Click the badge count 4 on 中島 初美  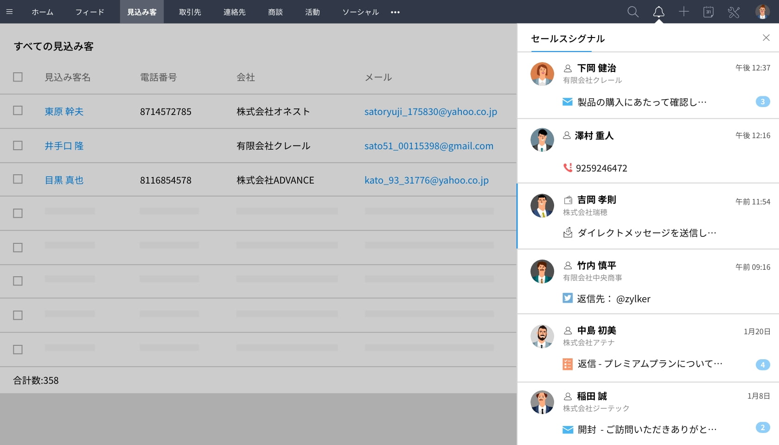762,365
